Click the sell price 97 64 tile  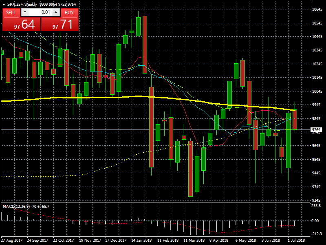[x=21, y=24]
